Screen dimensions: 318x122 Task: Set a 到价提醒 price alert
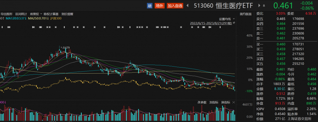click(x=67, y=14)
